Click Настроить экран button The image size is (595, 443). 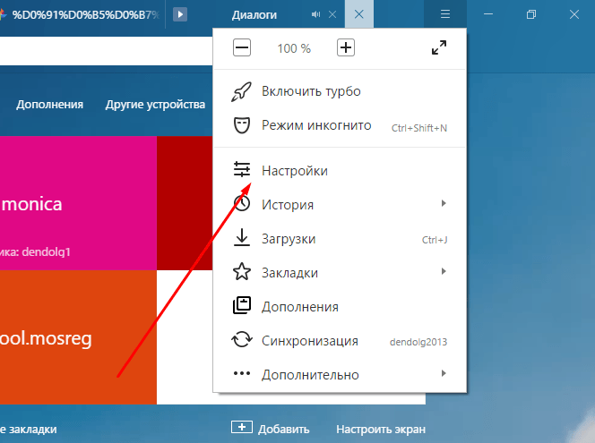pos(381,430)
